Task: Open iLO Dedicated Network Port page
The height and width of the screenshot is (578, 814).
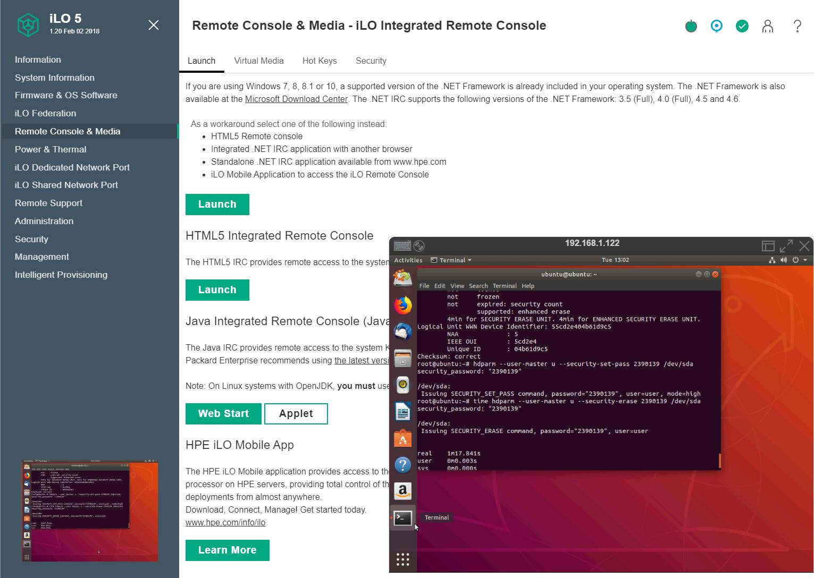Action: coord(72,167)
